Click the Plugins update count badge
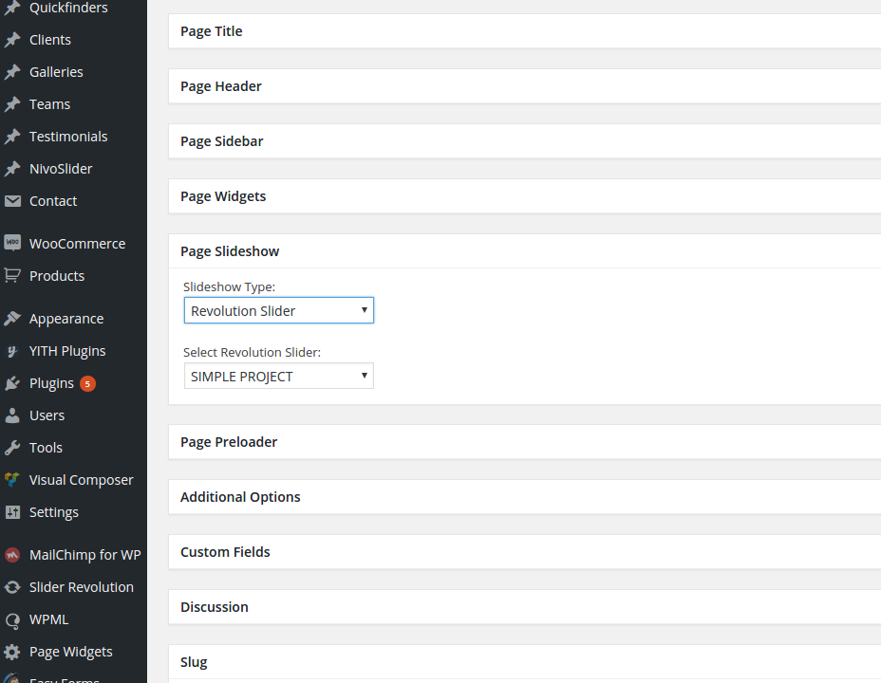This screenshot has height=683, width=881. coord(87,383)
